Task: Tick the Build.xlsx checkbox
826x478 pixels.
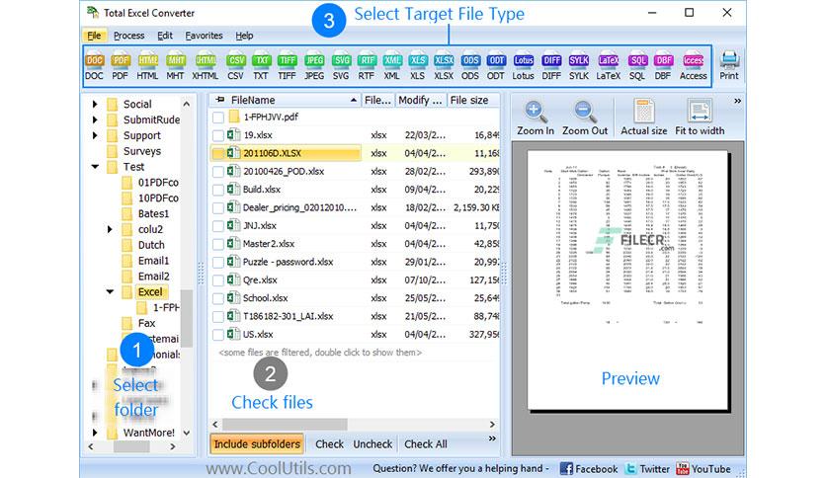Action: point(218,190)
